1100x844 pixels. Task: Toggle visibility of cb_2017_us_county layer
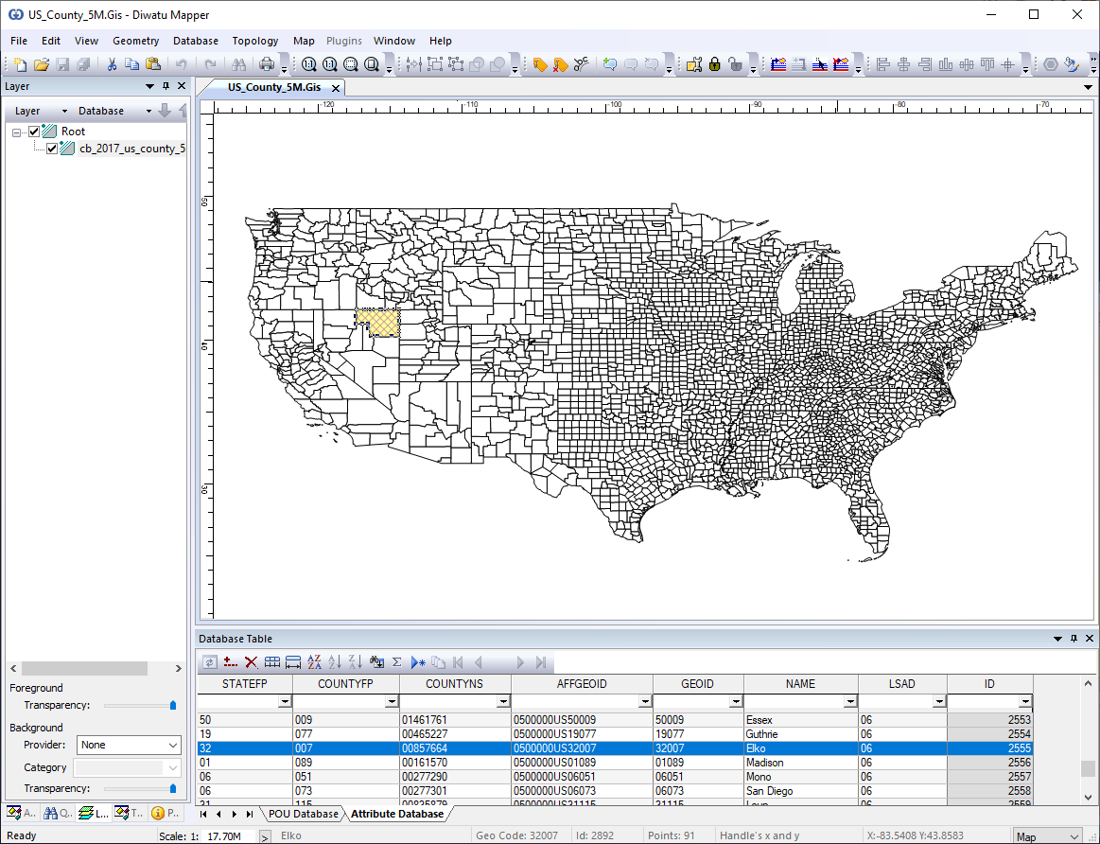click(x=52, y=149)
